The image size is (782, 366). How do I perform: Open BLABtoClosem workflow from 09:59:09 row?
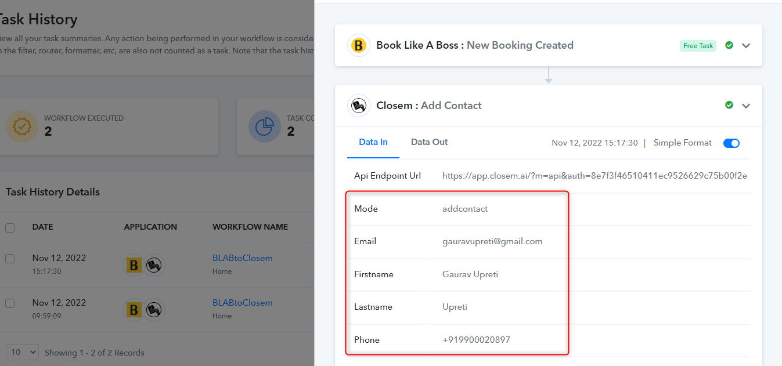point(242,303)
